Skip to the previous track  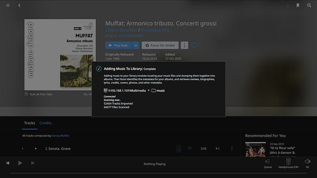pos(8,163)
